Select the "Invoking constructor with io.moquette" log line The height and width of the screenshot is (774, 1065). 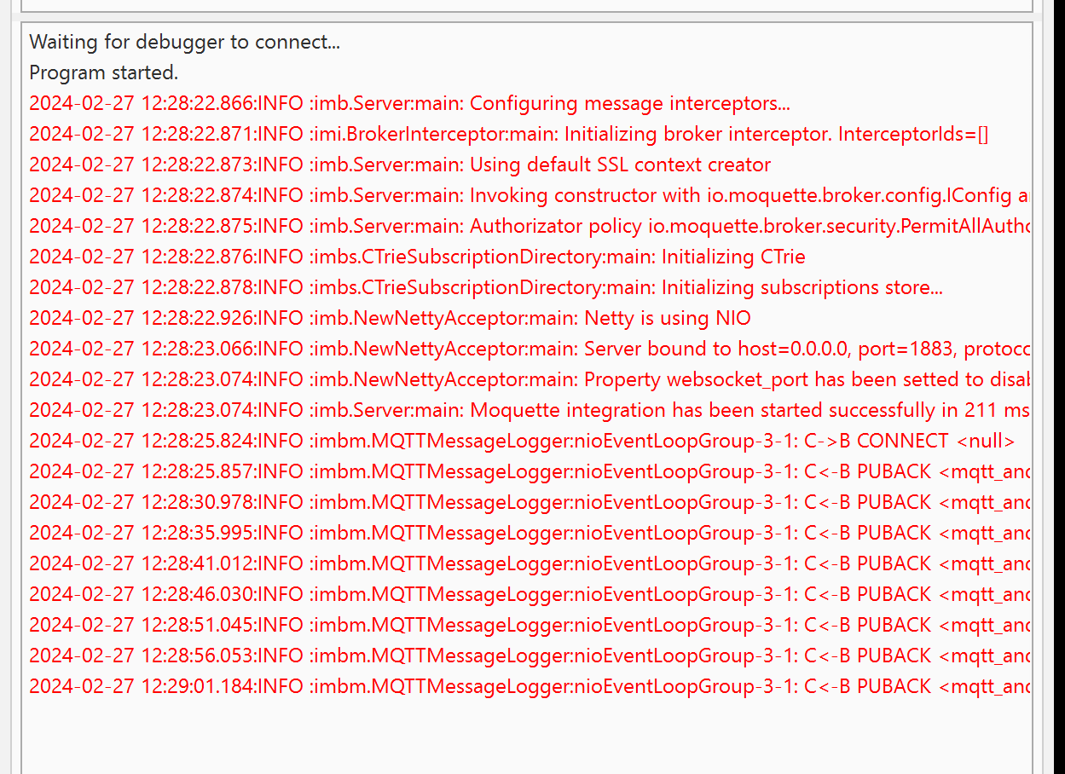coord(529,195)
